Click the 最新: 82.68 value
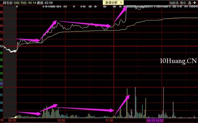This screenshot has width=198, height=123. (x=45, y=3)
